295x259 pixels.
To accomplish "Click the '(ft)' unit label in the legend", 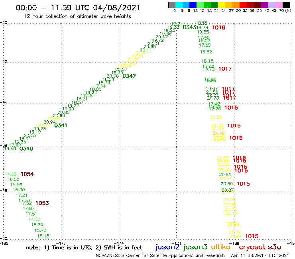I will [288, 10].
